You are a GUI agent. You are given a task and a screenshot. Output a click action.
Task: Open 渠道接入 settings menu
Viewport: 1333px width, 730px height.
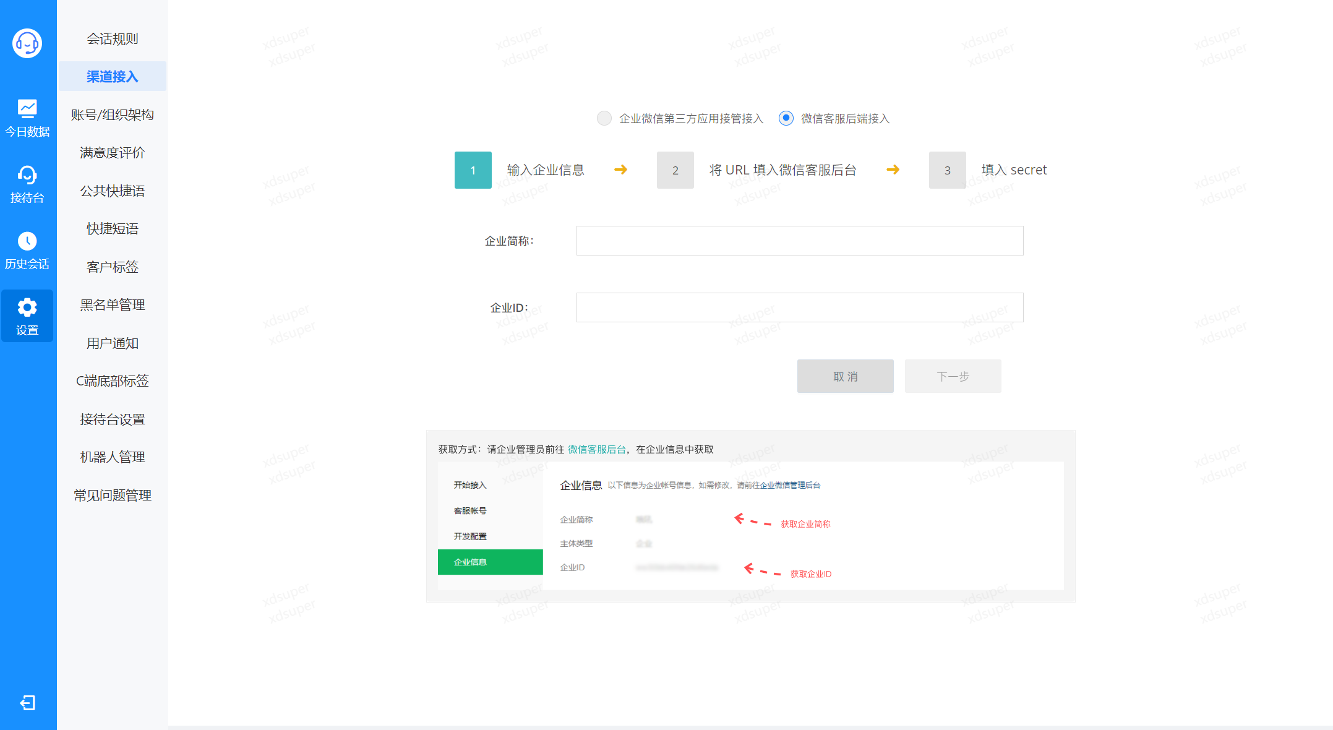coord(113,76)
